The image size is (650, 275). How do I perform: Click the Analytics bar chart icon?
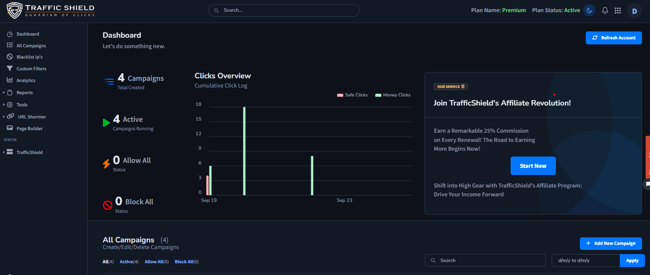tap(10, 80)
